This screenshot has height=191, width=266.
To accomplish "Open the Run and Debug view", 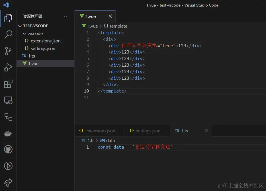I will pyautogui.click(x=8, y=67).
